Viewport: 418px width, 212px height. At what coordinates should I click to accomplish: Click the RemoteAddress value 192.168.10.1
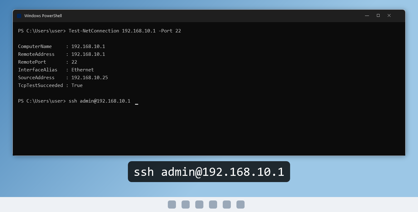click(88, 54)
